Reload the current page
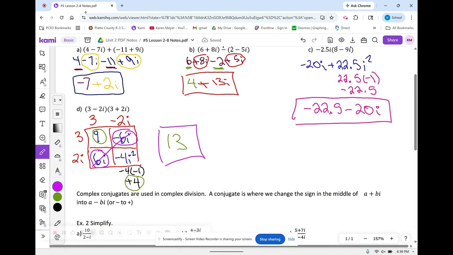The height and width of the screenshot is (255, 453). 62,17
